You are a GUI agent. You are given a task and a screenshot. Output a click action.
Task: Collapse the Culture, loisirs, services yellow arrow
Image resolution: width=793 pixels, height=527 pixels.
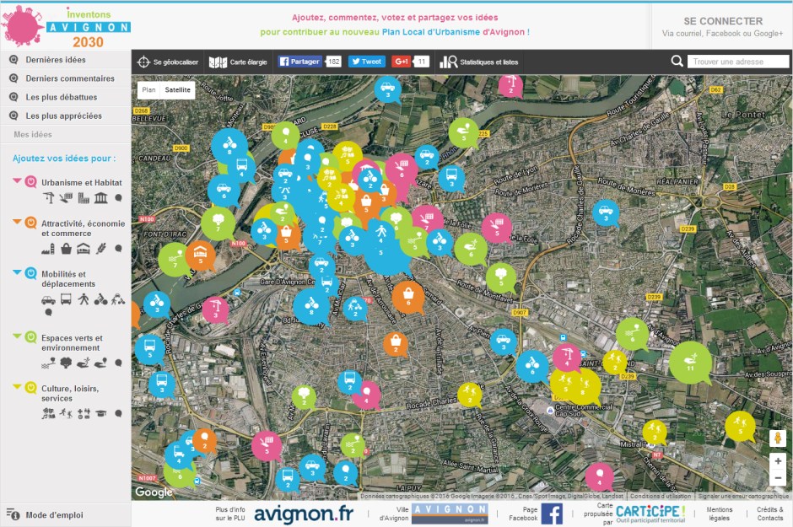[18, 387]
